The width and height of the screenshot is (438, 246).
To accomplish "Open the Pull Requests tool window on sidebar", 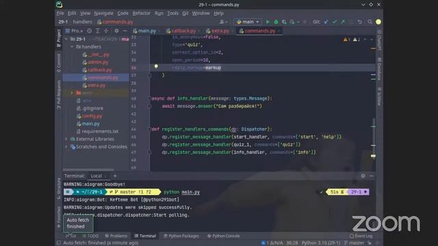I will pos(59,94).
